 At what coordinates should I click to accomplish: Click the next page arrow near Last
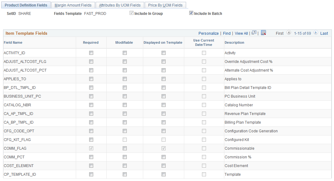tap(315, 33)
